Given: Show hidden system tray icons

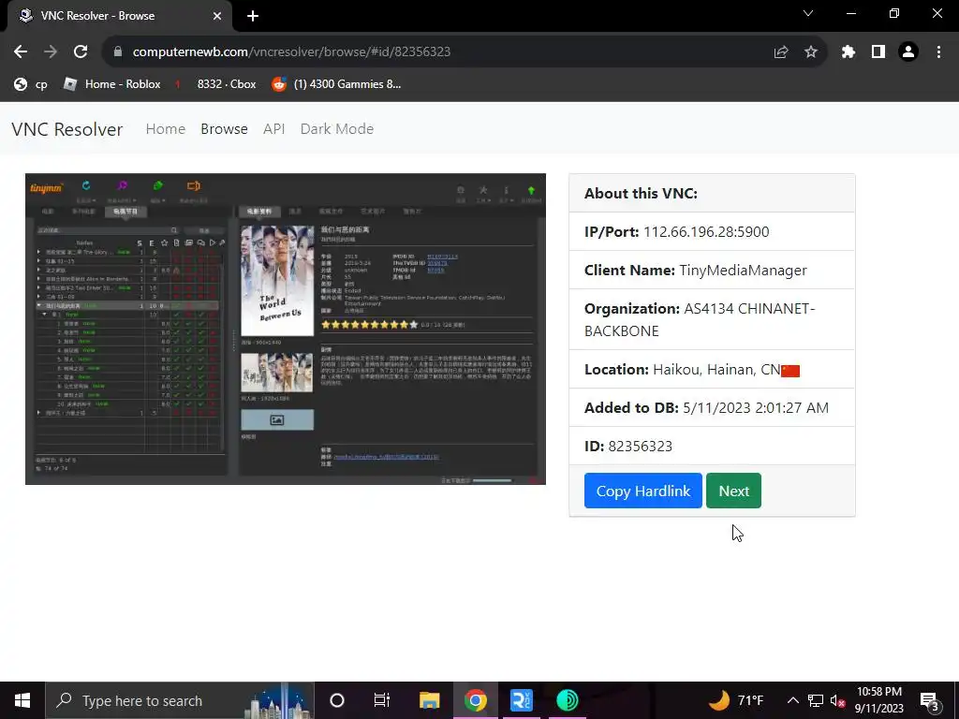Looking at the screenshot, I should coord(792,700).
